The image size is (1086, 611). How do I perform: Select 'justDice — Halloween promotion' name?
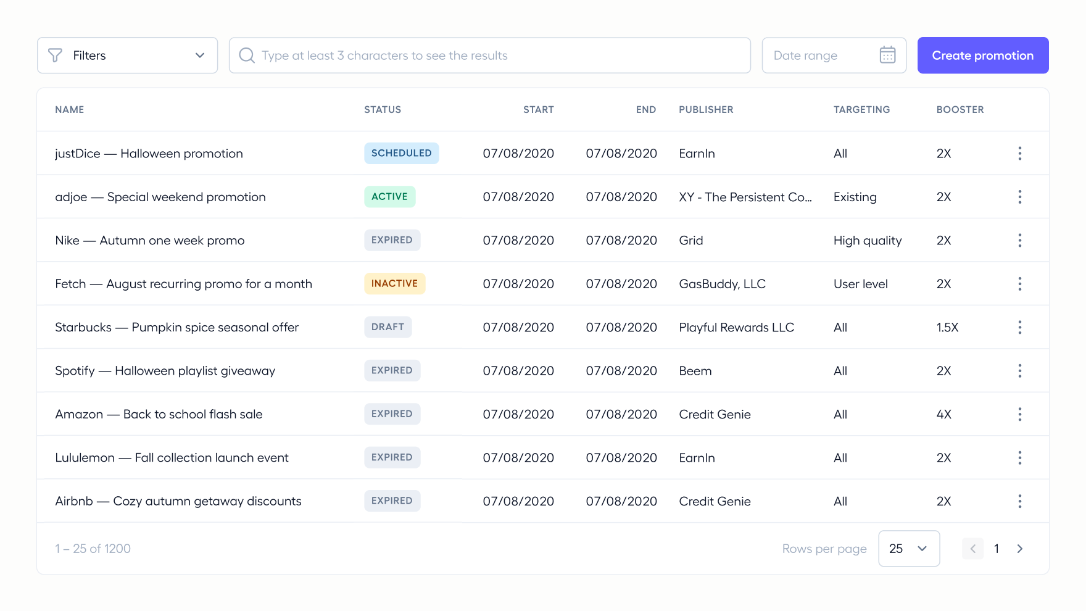pyautogui.click(x=149, y=154)
